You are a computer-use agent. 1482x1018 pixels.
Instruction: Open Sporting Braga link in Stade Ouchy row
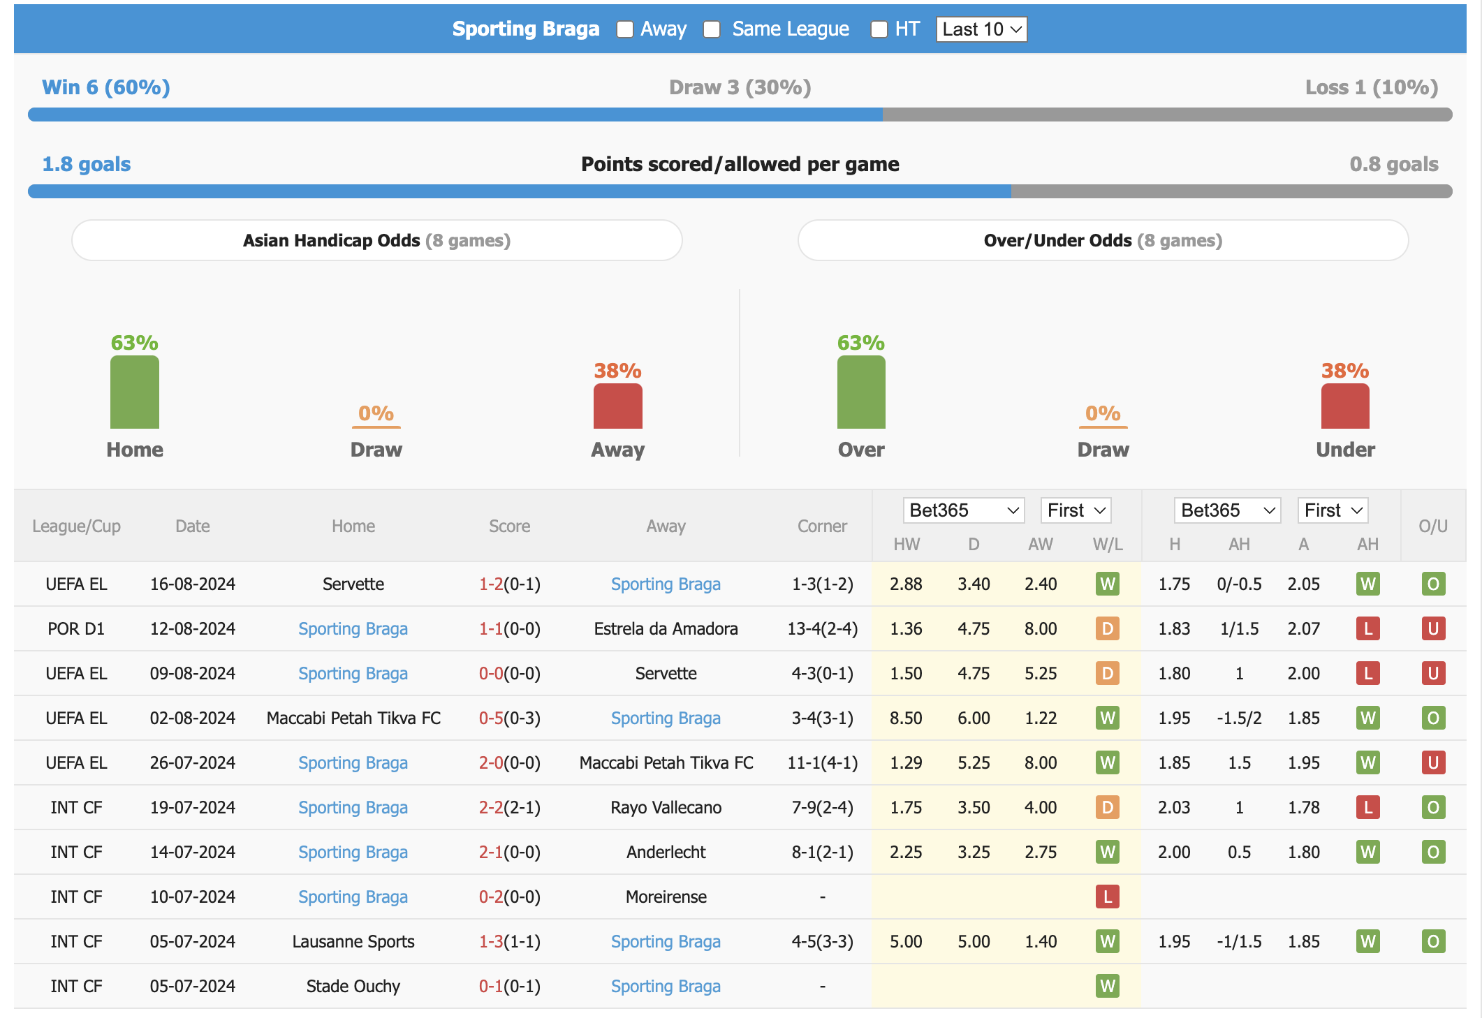666,986
